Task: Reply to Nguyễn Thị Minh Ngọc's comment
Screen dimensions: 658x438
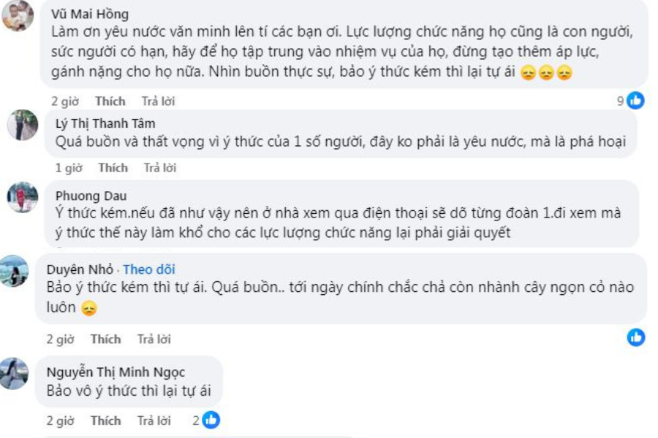Action: 154,420
